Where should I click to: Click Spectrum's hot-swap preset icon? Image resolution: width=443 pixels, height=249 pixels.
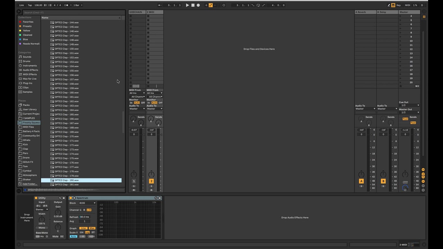(156, 198)
